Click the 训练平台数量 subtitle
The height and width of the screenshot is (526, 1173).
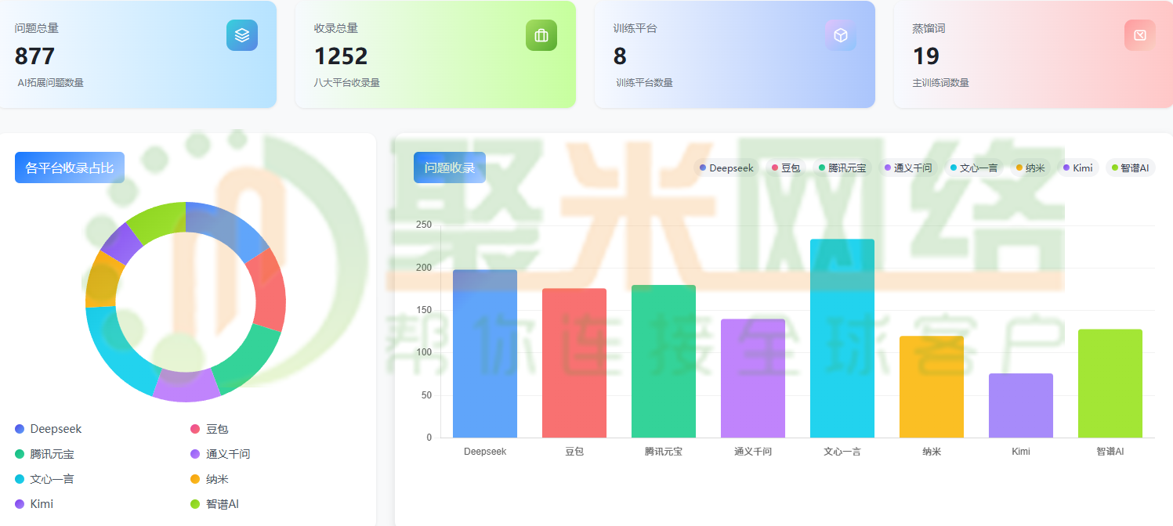tap(644, 83)
